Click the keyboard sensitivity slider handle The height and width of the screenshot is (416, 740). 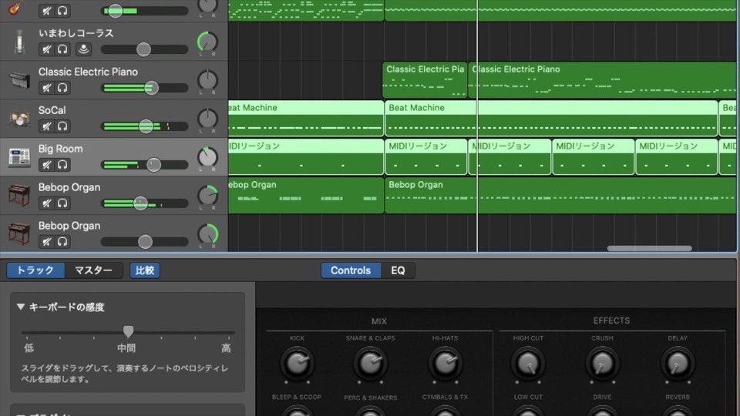point(128,331)
